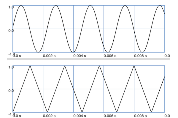Click the 0.0 s origin label on triangle plot

click(16, 116)
